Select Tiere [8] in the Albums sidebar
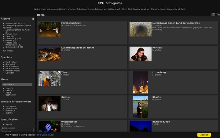The image size is (220, 138). [8, 36]
